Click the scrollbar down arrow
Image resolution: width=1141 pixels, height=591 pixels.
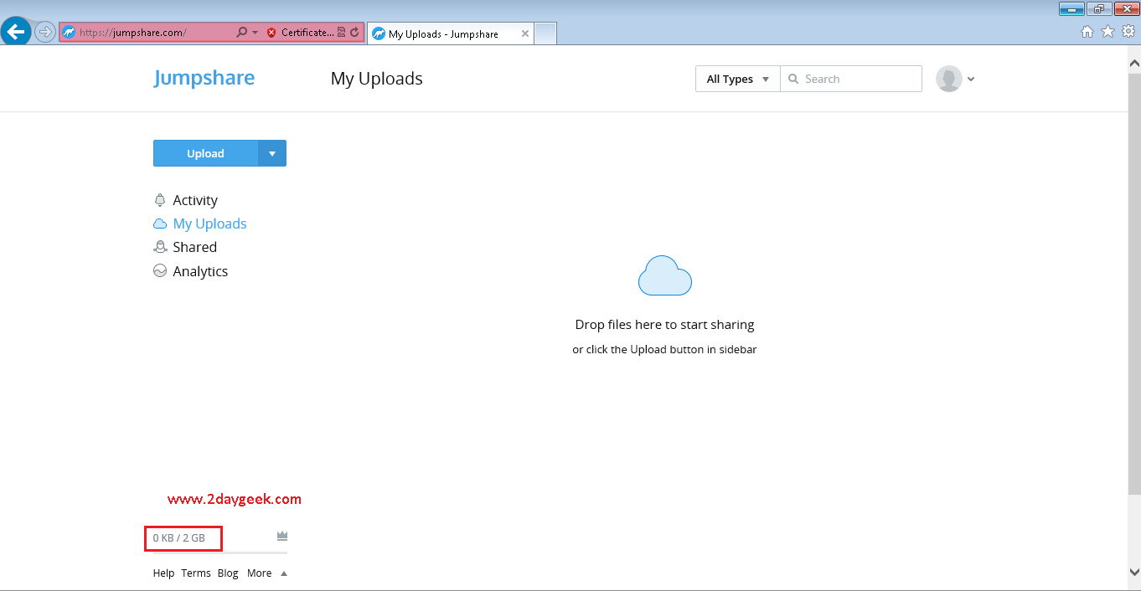coord(1134,573)
